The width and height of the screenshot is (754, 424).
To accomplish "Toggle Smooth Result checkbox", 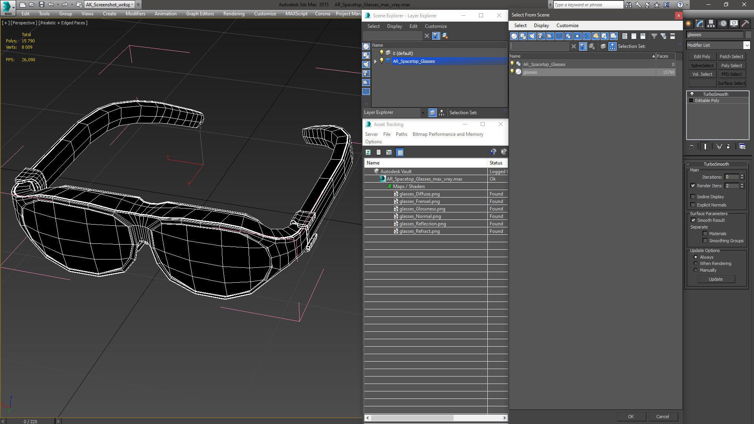I will pyautogui.click(x=693, y=220).
